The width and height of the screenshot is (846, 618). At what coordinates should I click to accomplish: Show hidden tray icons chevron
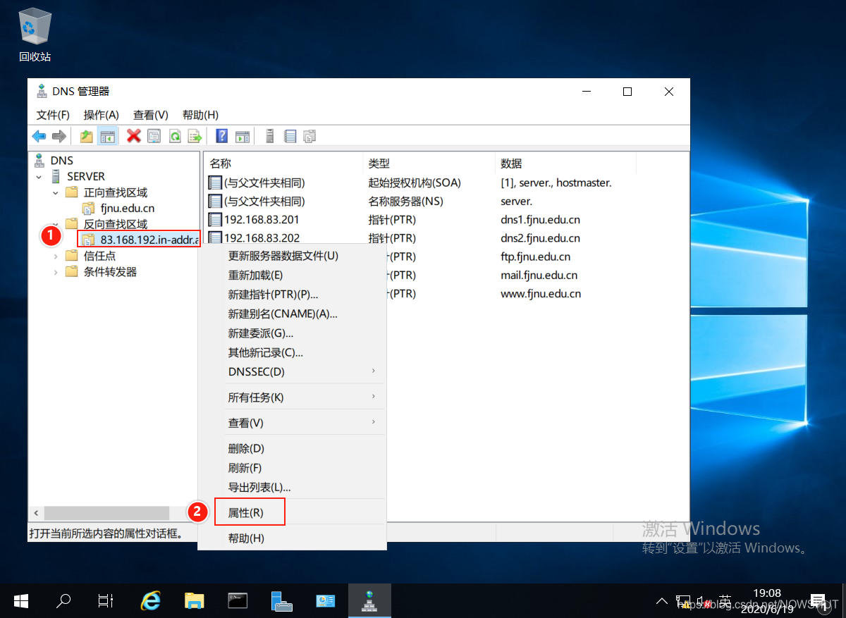coord(661,601)
